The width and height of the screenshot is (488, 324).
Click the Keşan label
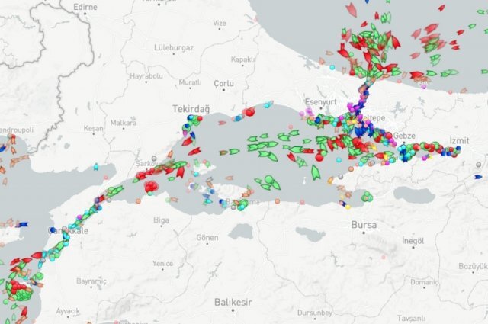pyautogui.click(x=93, y=128)
